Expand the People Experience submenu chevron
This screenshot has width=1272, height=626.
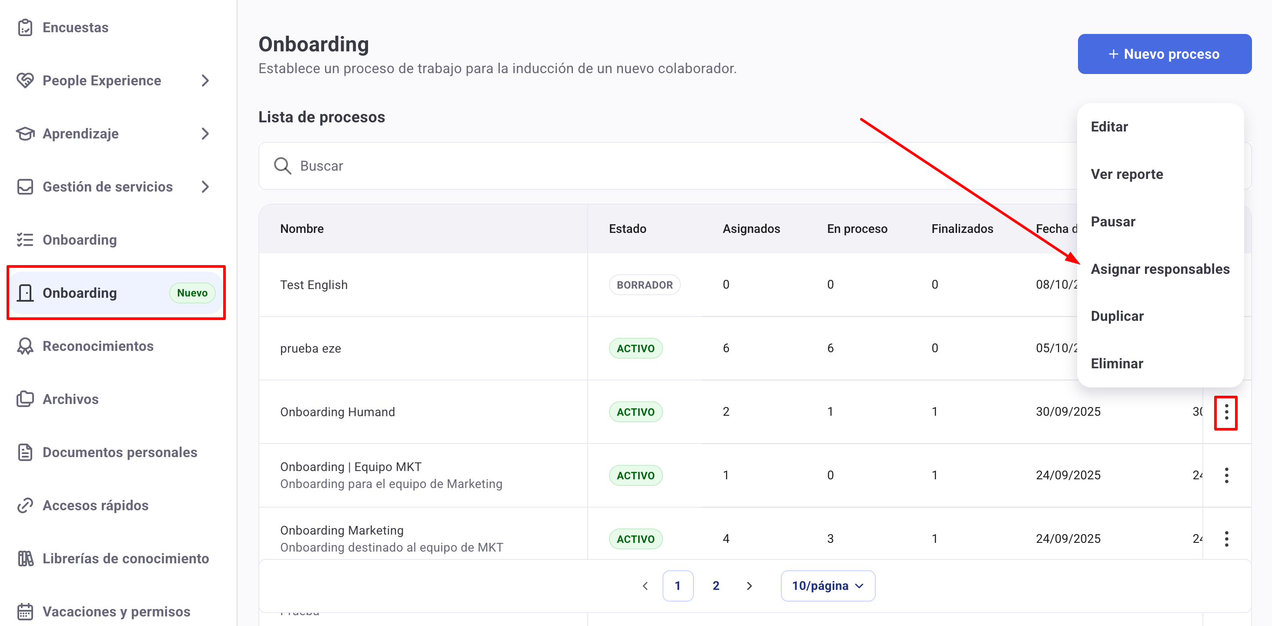(205, 81)
